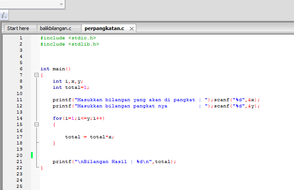Click the green change marker at line 20
This screenshot has height=190, width=294.
(32, 155)
